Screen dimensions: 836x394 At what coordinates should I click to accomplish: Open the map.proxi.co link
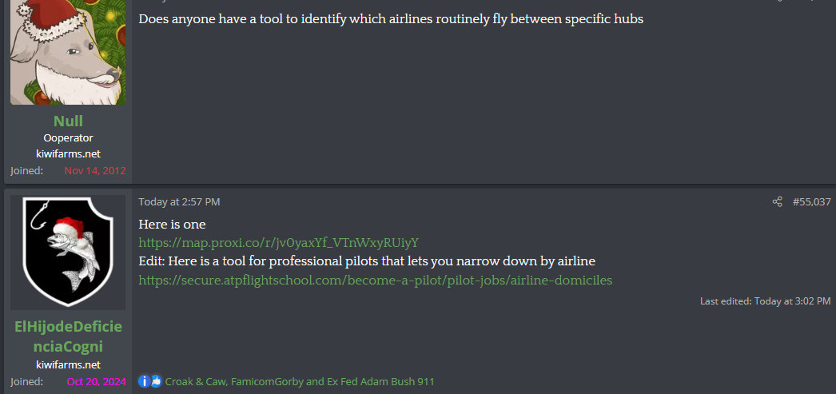point(279,242)
